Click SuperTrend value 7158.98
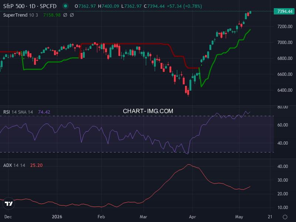296x222 pixels. 52,15
